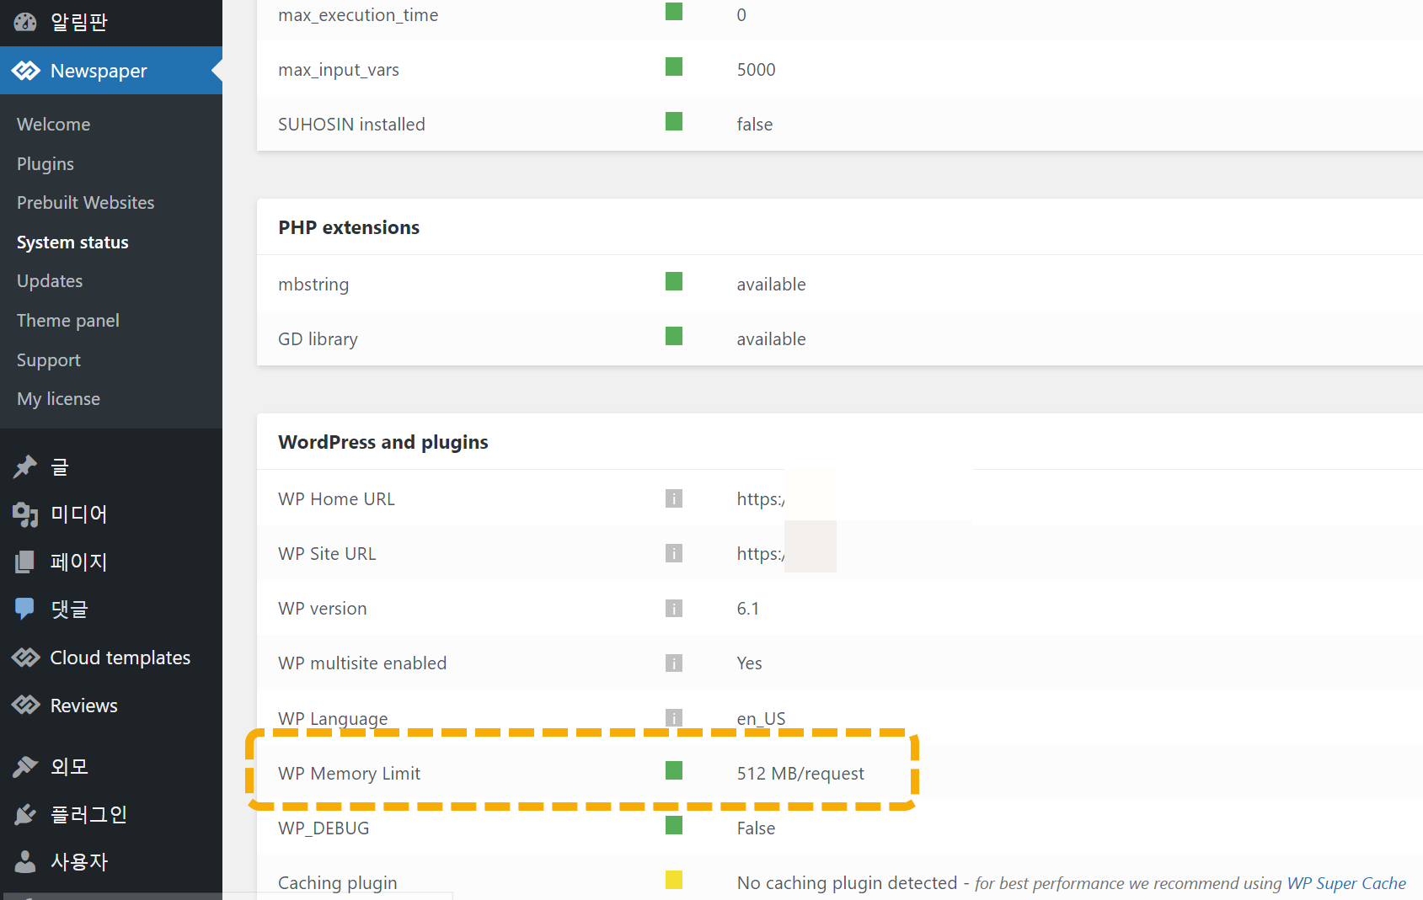Follow the WP Super Cache link
Image resolution: width=1423 pixels, height=900 pixels.
[1346, 883]
